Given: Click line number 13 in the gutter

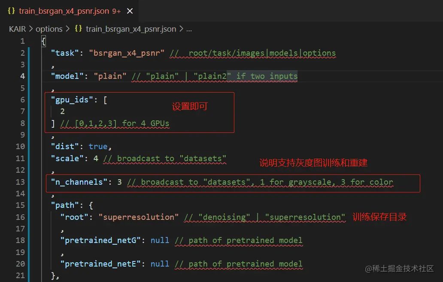Looking at the screenshot, I should pos(20,182).
